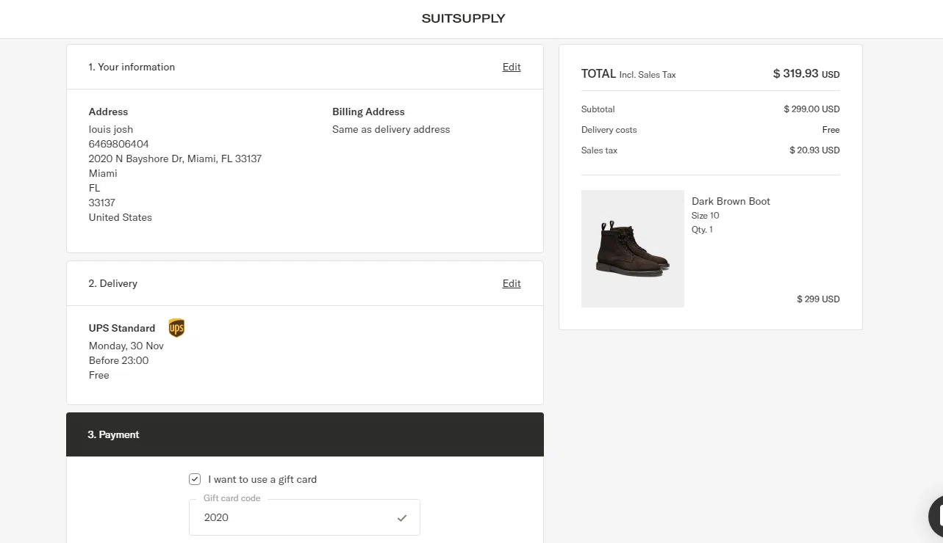Screen dimensions: 943x543
Task: Click the 2. Delivery heading
Action: tap(113, 283)
